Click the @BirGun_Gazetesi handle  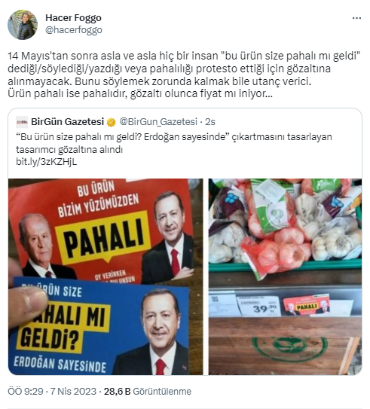tap(158, 122)
